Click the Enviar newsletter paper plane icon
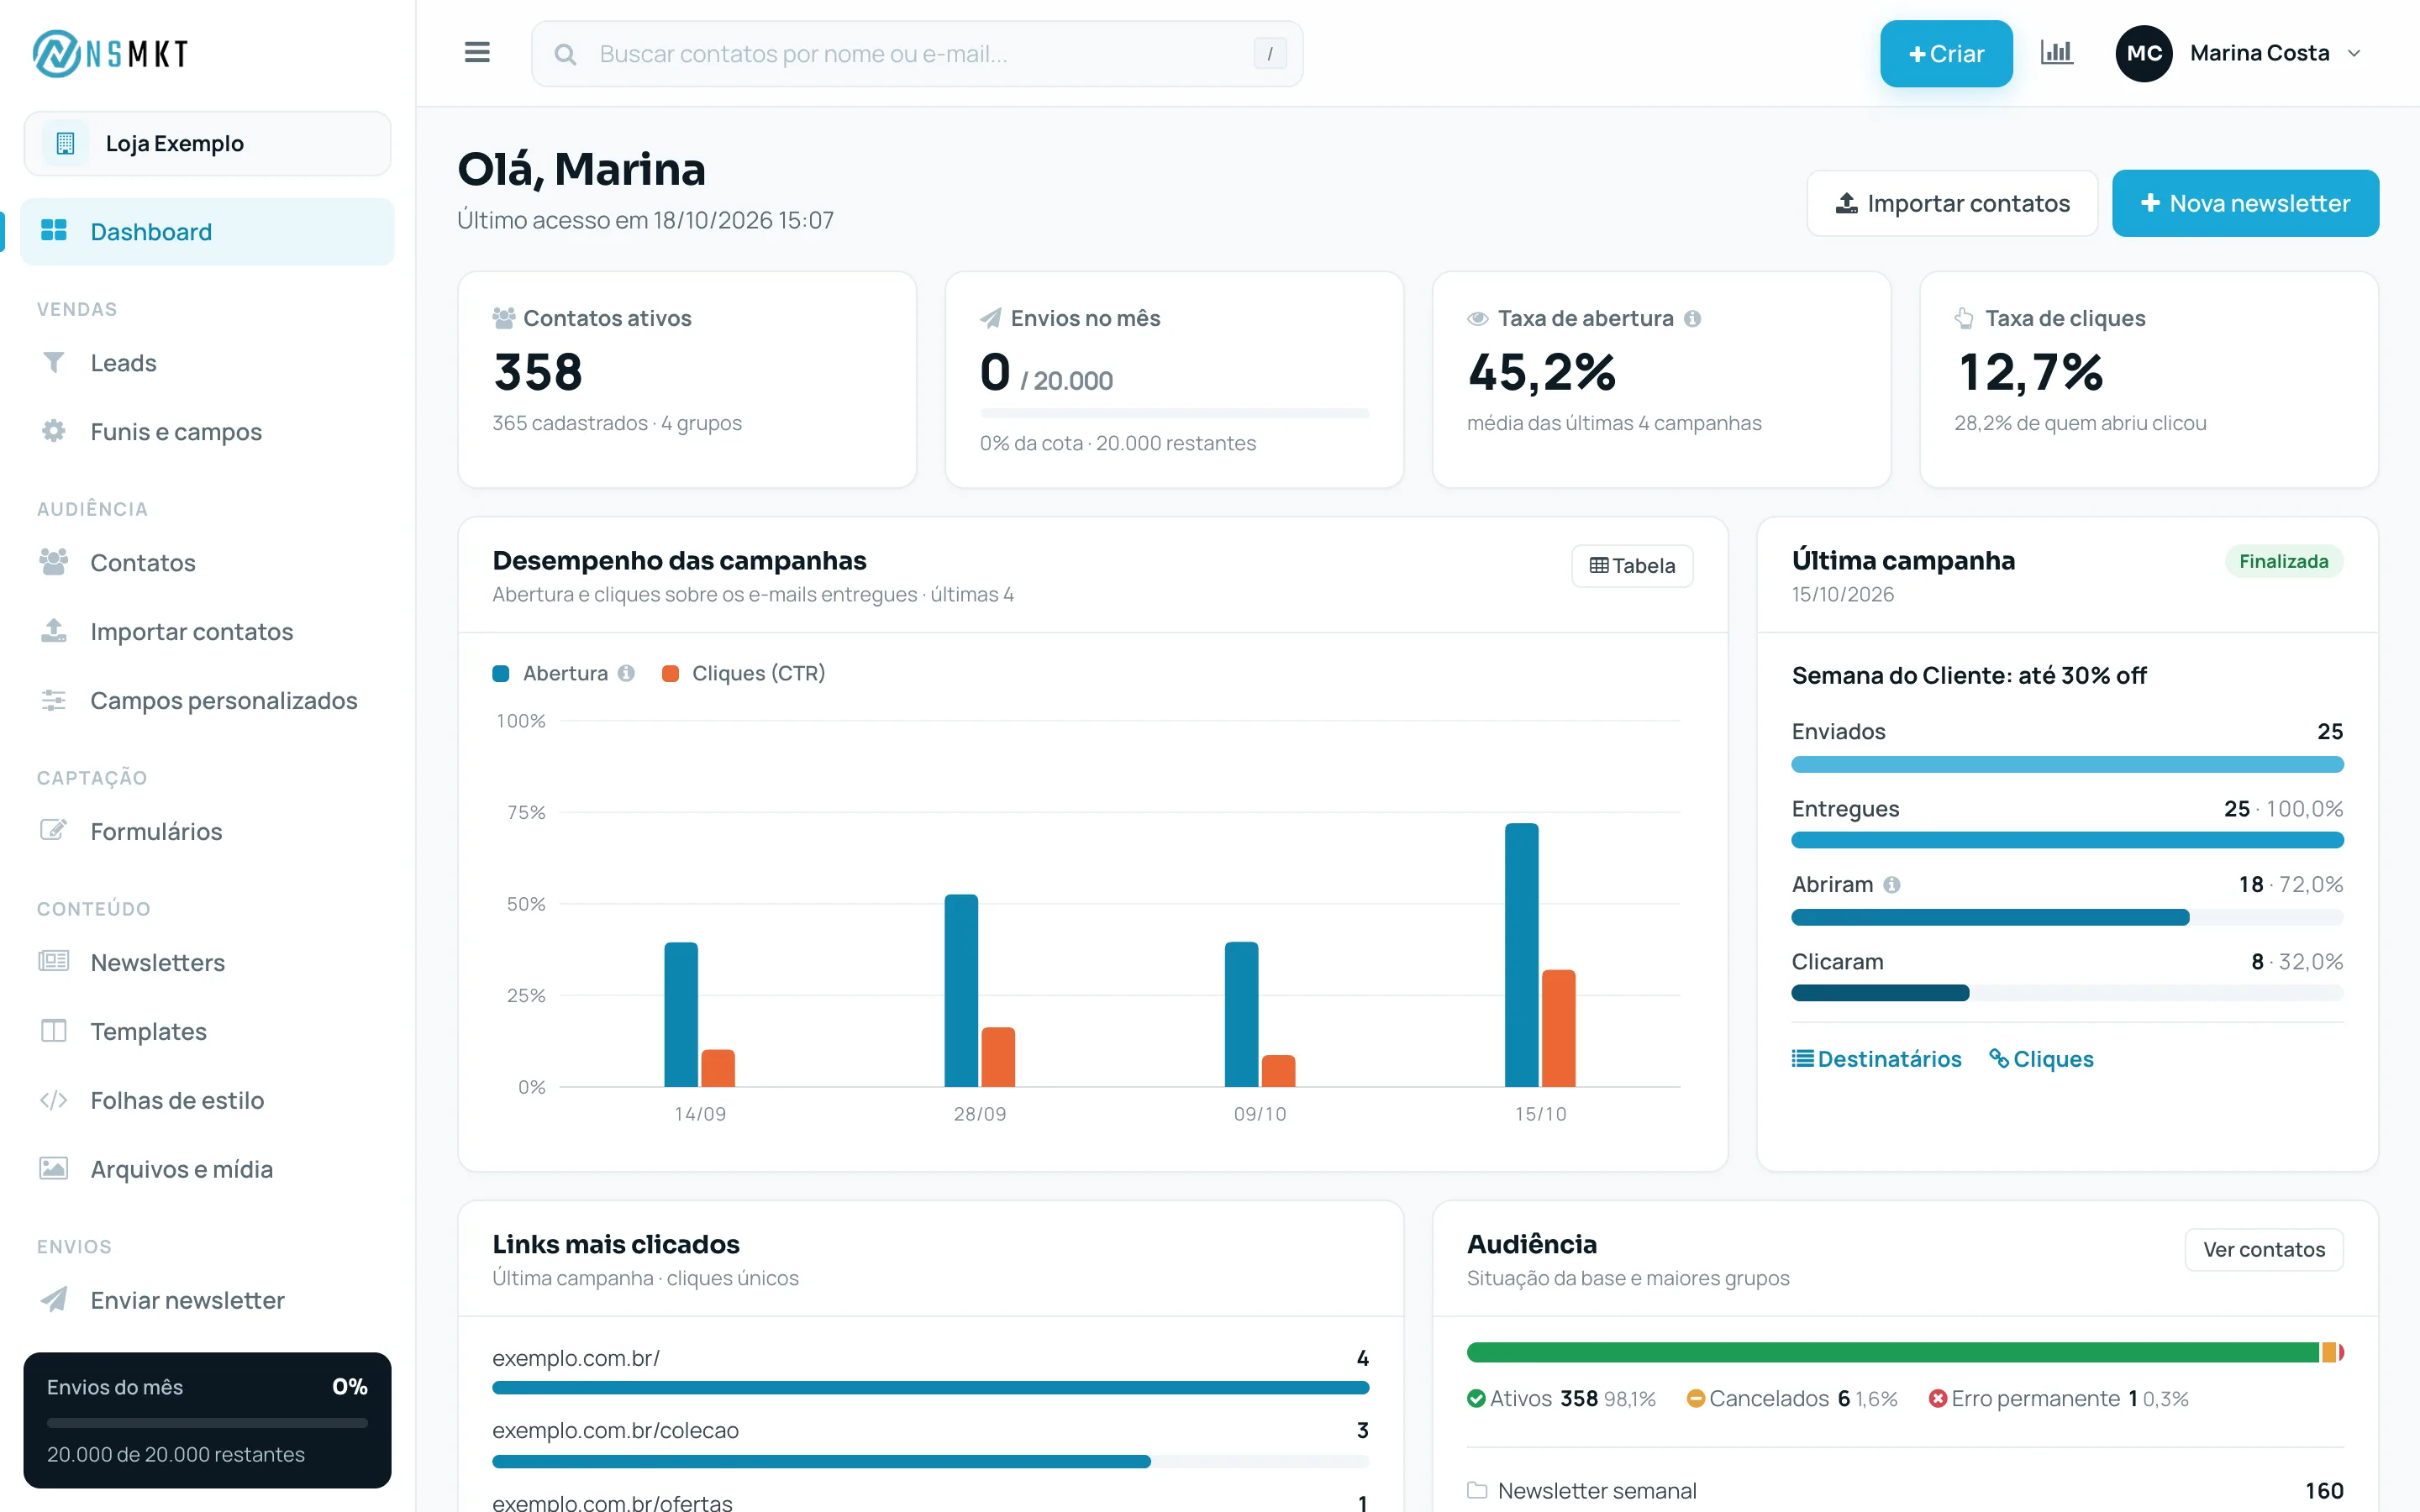The height and width of the screenshot is (1512, 2420). (x=54, y=1299)
